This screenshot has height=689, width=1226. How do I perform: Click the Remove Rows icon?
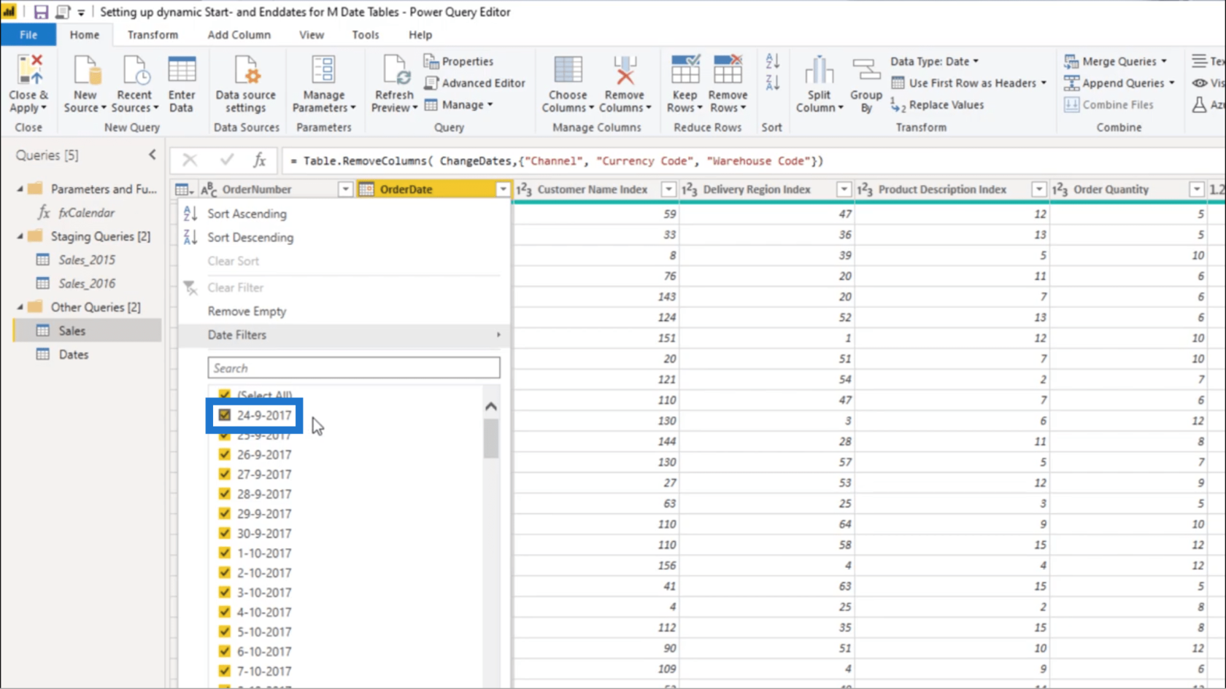728,70
